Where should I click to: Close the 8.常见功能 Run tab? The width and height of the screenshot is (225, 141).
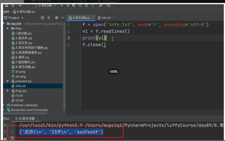click(x=37, y=119)
